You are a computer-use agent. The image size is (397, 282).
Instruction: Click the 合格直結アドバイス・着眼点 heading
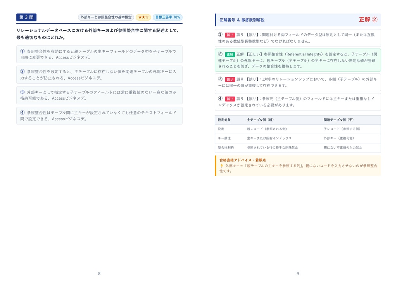[243, 160]
